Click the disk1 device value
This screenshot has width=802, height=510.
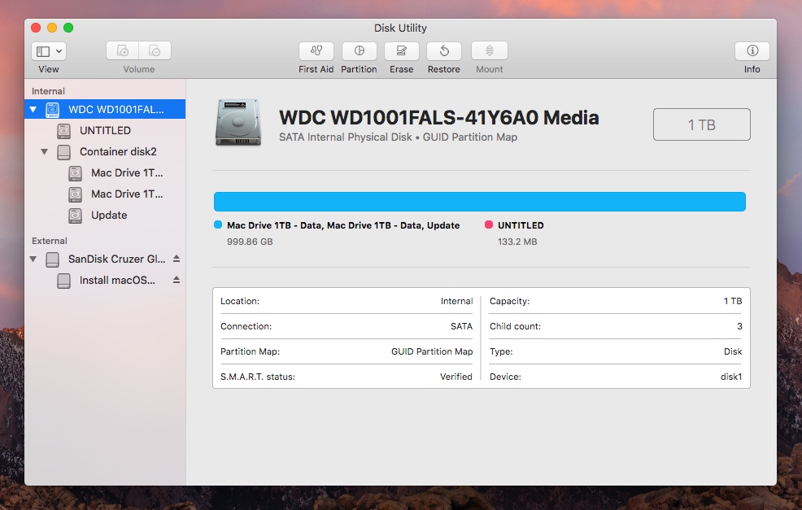tap(731, 377)
